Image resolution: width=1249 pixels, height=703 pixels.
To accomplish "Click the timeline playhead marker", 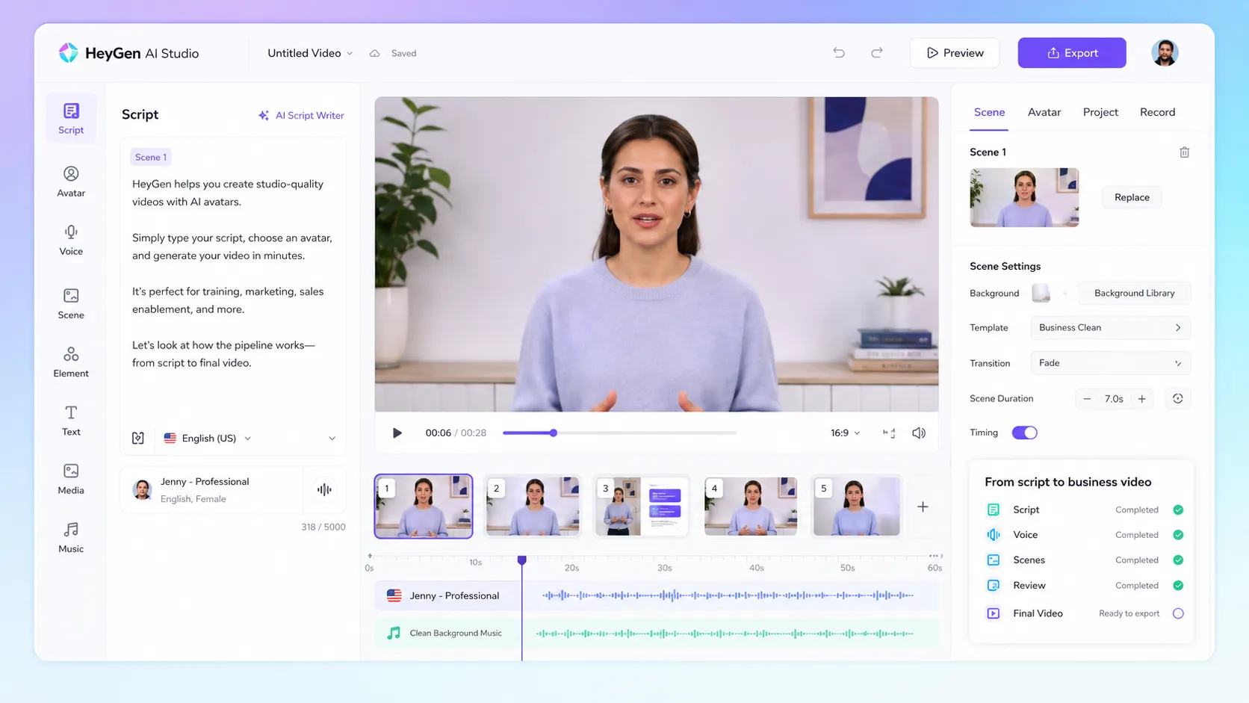I will pyautogui.click(x=521, y=560).
